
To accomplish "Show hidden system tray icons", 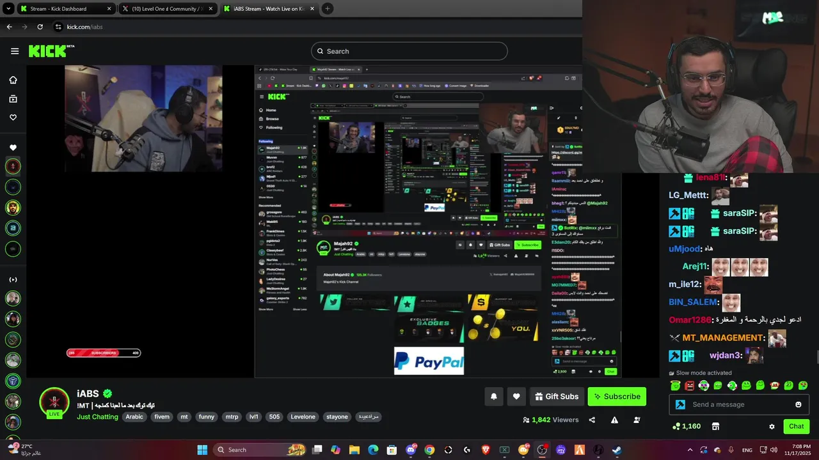I will (x=690, y=450).
